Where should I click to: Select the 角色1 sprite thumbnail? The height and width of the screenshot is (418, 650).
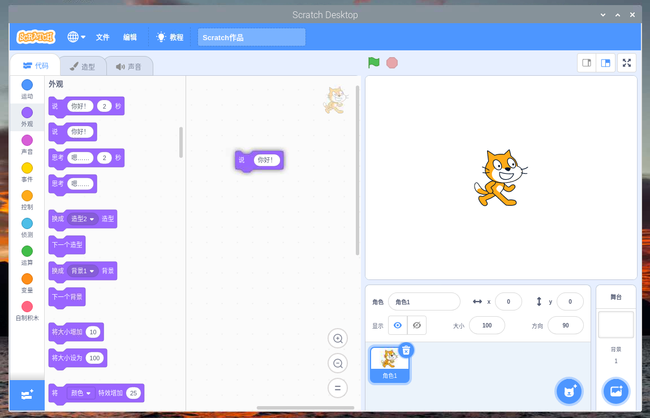389,365
